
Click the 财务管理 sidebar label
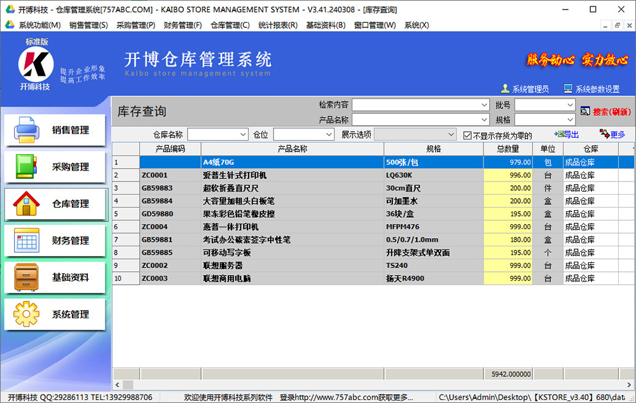(71, 240)
